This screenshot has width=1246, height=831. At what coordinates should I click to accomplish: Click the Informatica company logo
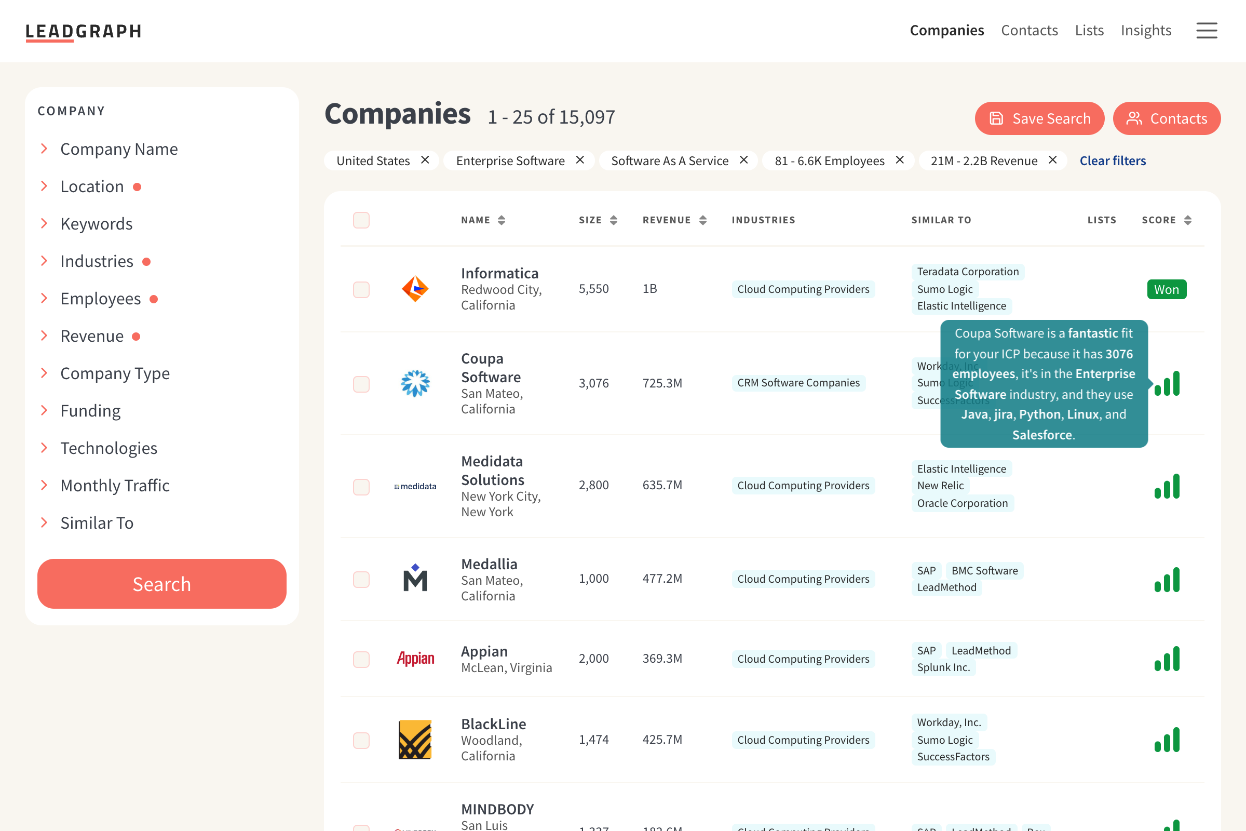coord(415,289)
